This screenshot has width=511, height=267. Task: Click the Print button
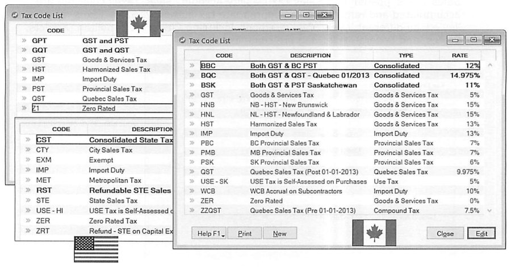(x=244, y=234)
